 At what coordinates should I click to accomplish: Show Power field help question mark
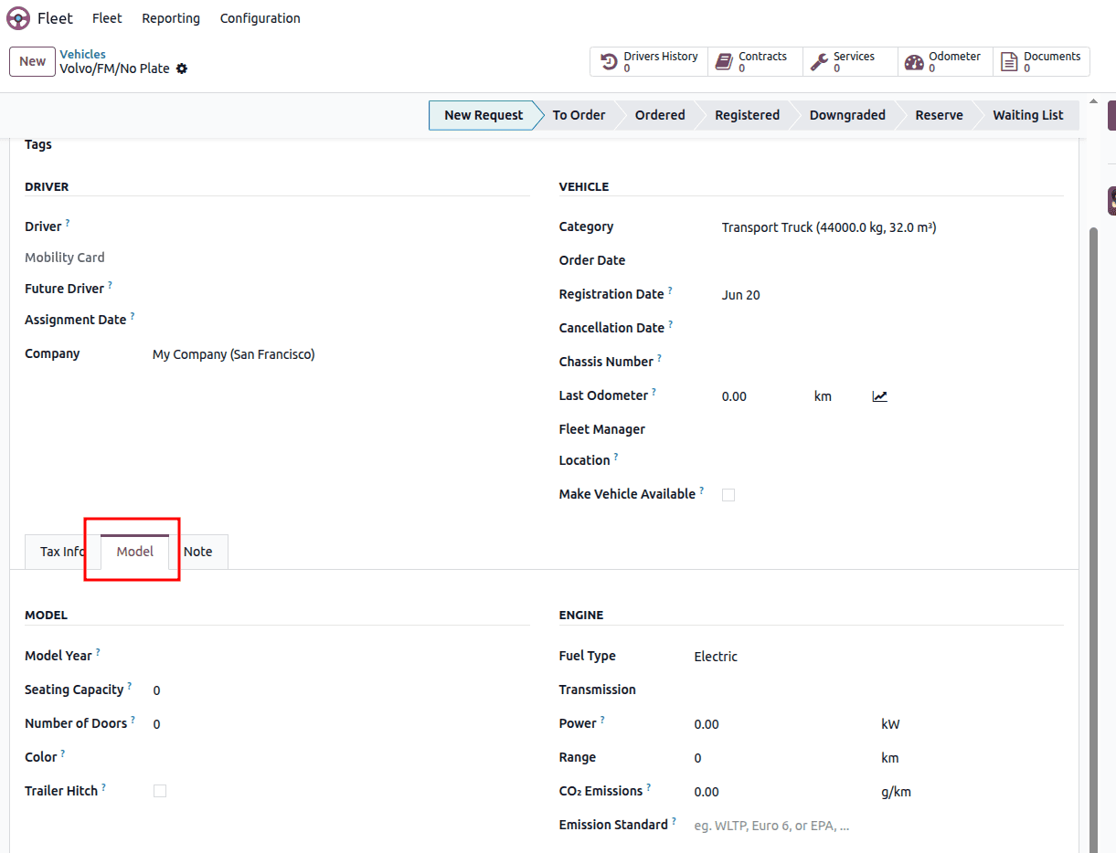click(x=602, y=720)
